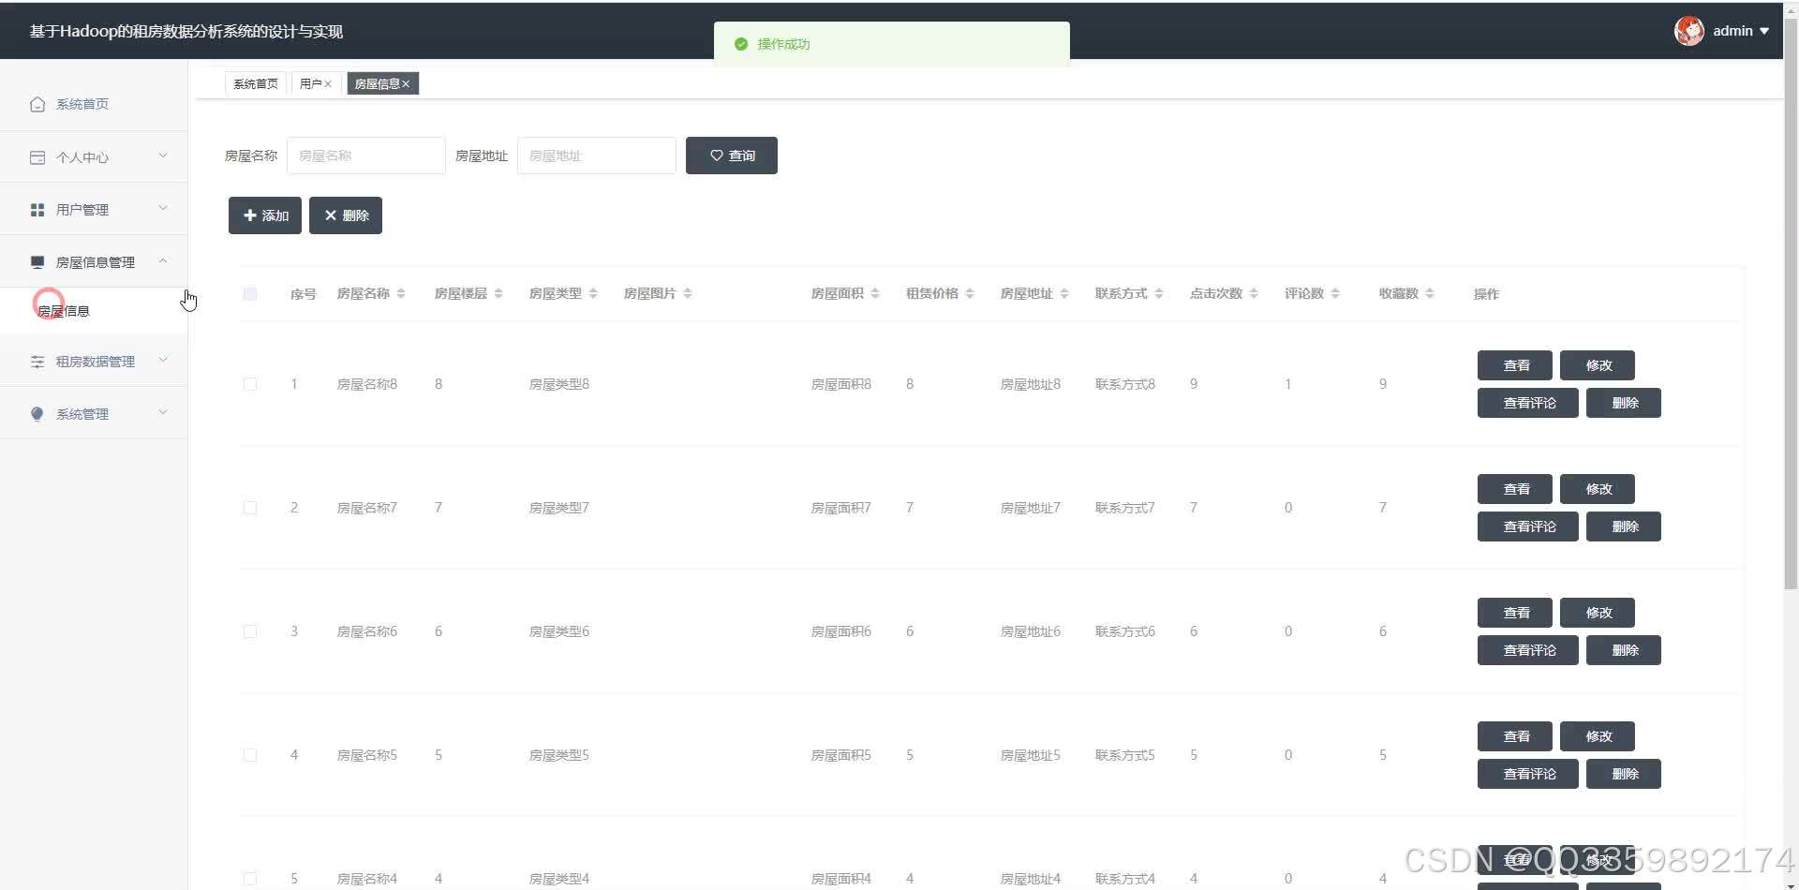
Task: Click 删除 for 房屋名称7 row
Action: pyautogui.click(x=1624, y=527)
